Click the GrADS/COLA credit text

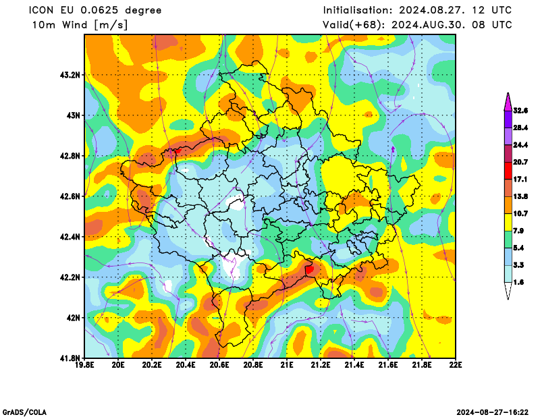(x=24, y=412)
